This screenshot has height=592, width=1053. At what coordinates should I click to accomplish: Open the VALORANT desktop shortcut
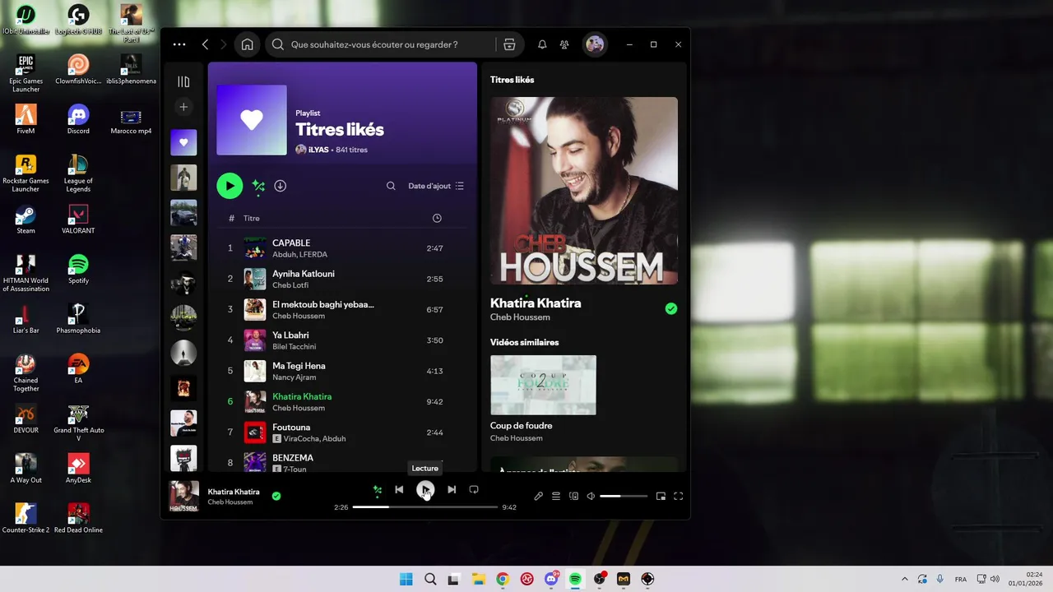click(78, 220)
